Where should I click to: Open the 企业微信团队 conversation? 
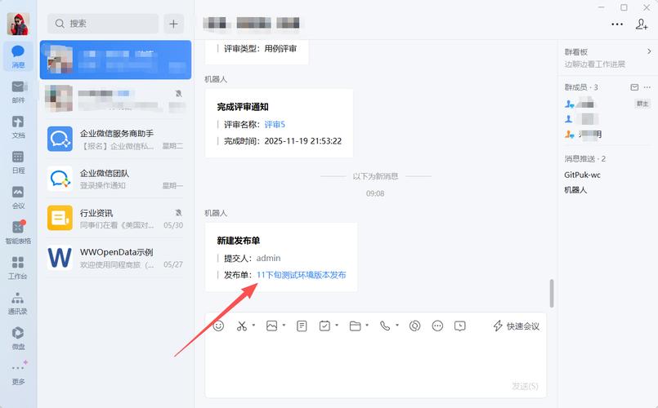pyautogui.click(x=115, y=179)
